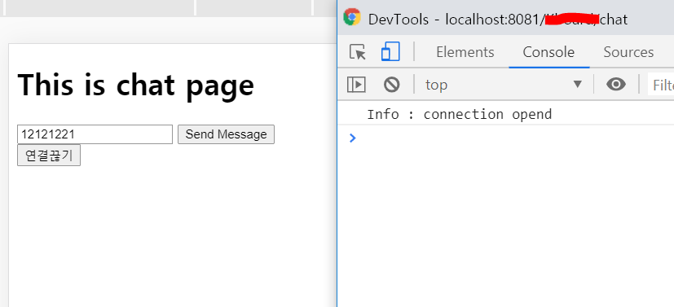This screenshot has height=307, width=674.
Task: Click the console Filter field
Action: pyautogui.click(x=661, y=85)
